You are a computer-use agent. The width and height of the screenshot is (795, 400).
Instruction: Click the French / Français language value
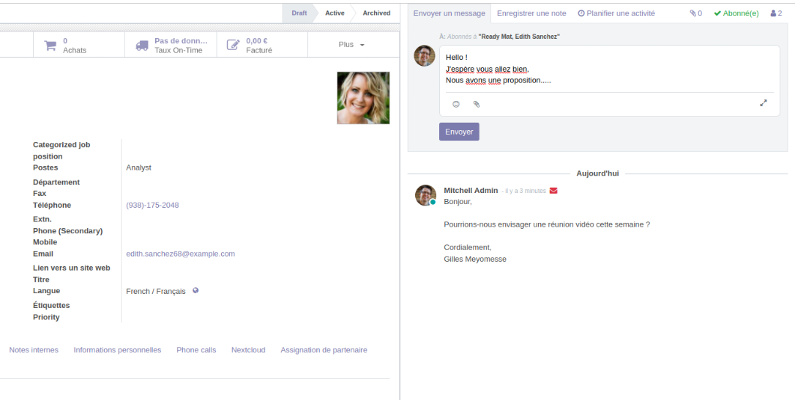pyautogui.click(x=156, y=291)
